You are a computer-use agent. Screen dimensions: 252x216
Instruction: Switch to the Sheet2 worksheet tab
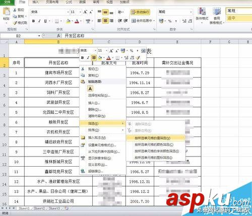click(39, 208)
